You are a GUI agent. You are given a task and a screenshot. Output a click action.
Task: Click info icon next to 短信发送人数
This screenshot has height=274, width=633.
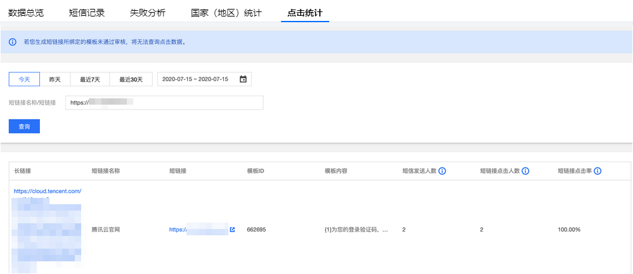pyautogui.click(x=442, y=171)
